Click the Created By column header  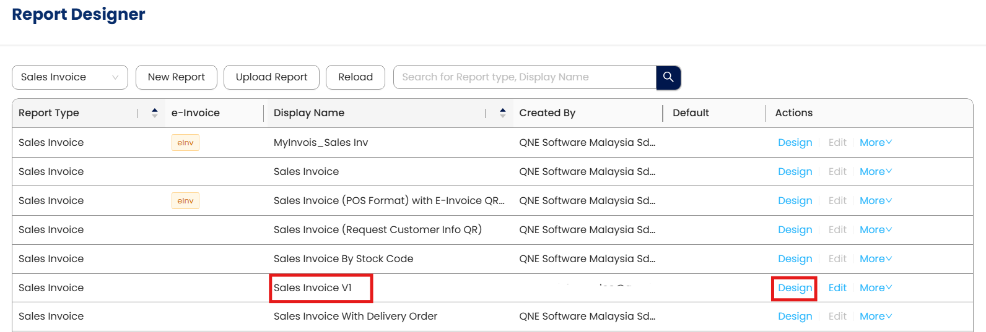[547, 113]
